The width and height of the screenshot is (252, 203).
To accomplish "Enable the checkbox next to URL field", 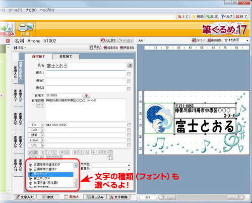I will 129,145.
